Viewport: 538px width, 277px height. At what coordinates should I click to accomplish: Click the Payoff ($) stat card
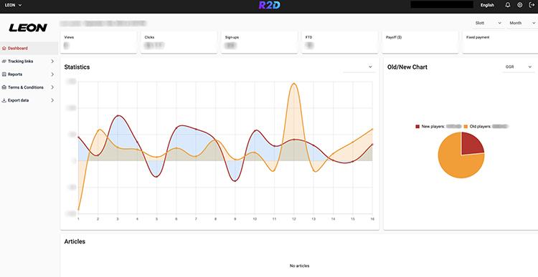click(420, 42)
